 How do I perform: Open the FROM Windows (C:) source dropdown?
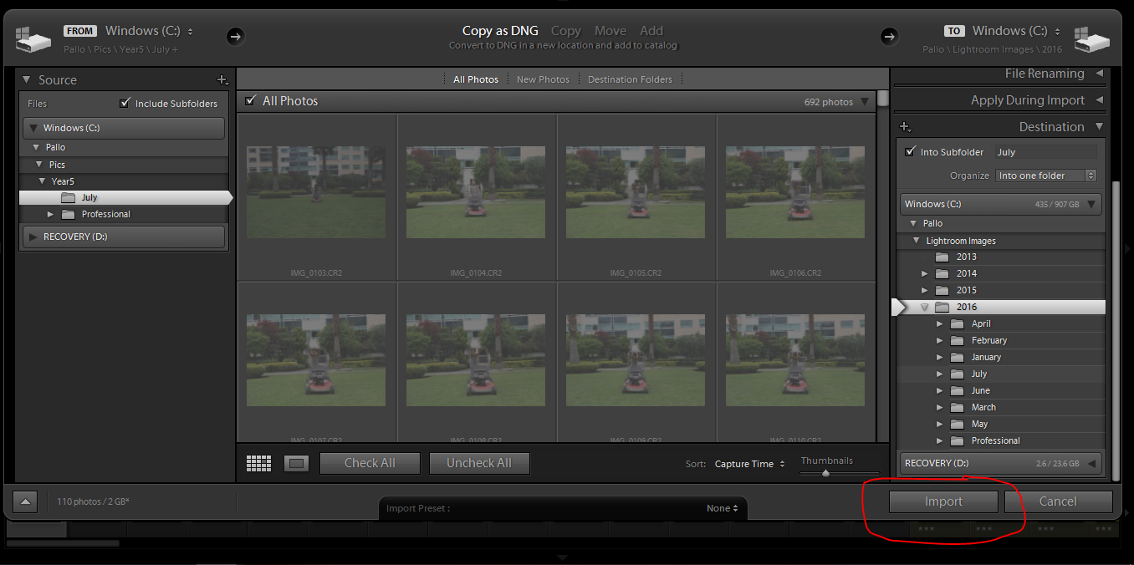[x=149, y=31]
